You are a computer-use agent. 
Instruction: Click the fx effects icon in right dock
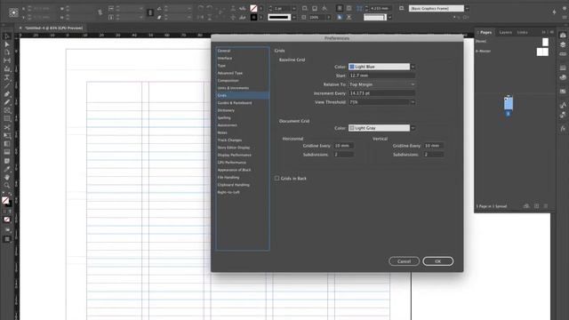click(563, 128)
